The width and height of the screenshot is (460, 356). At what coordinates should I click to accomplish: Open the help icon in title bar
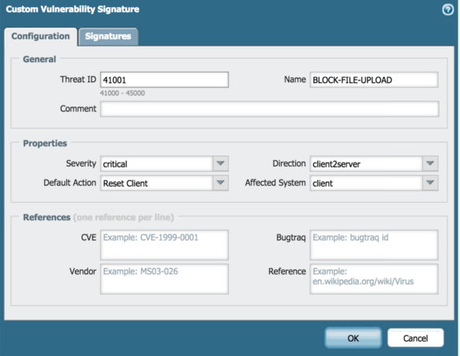[x=447, y=9]
